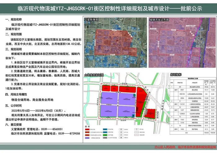Image resolution: width=217 pixels, height=153 pixels.
Task: Click the total percentage cell 100.00
Action: [213, 133]
